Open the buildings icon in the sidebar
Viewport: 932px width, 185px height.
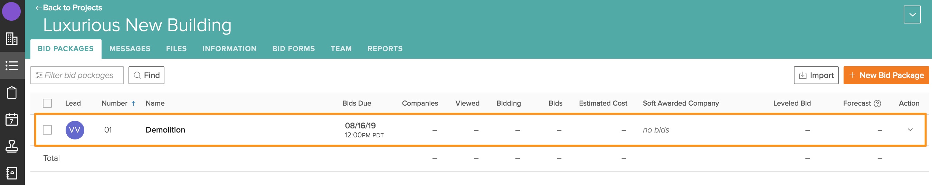click(12, 39)
